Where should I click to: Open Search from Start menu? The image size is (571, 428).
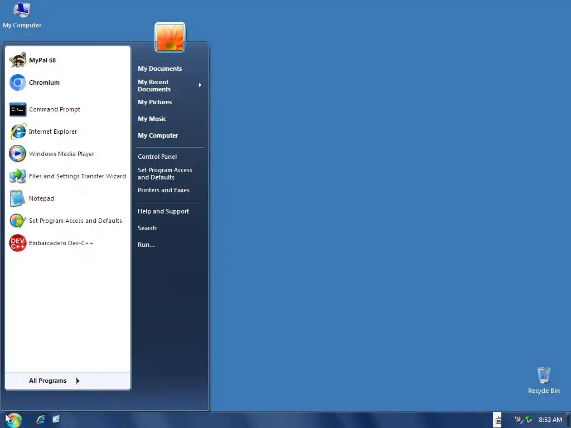tap(170, 228)
